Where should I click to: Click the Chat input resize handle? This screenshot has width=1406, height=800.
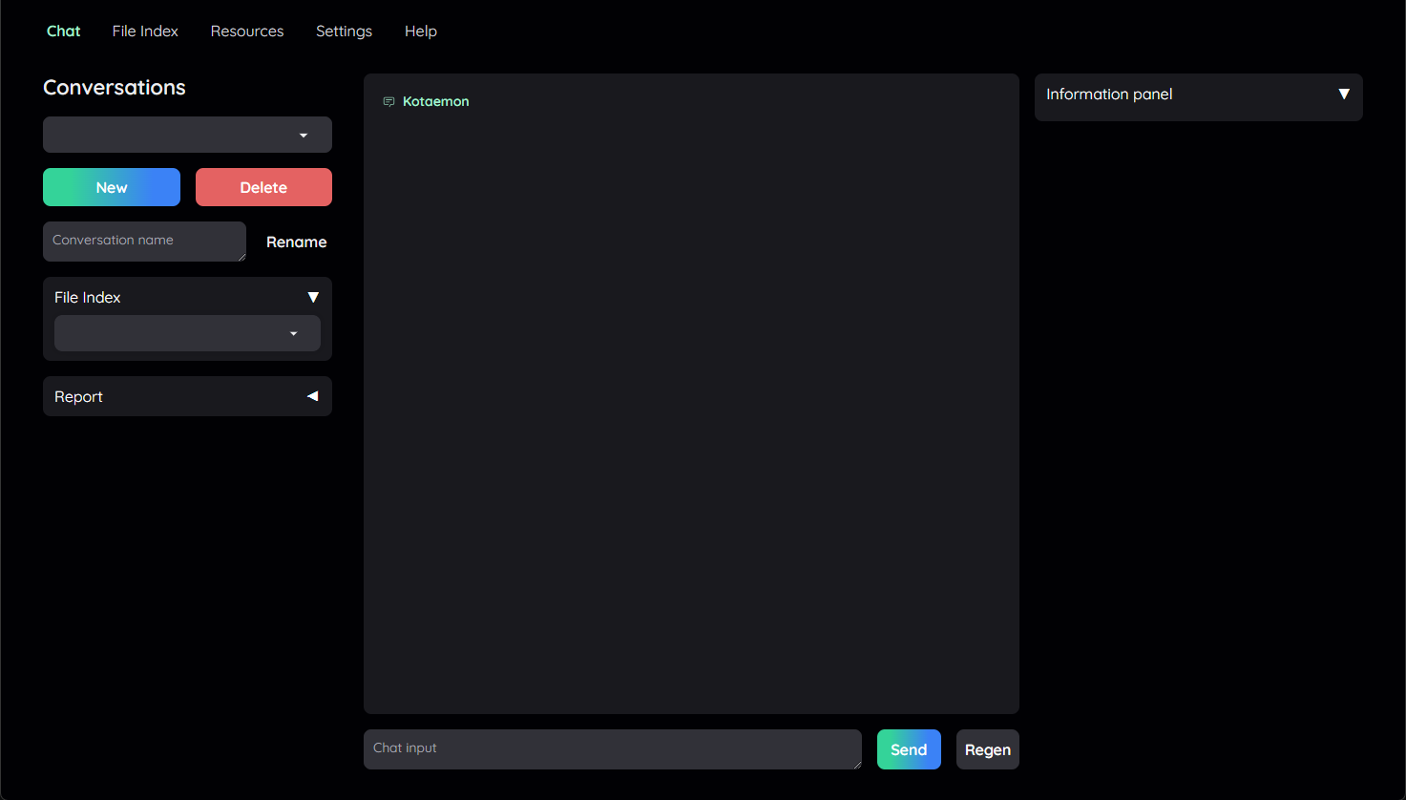(x=857, y=764)
